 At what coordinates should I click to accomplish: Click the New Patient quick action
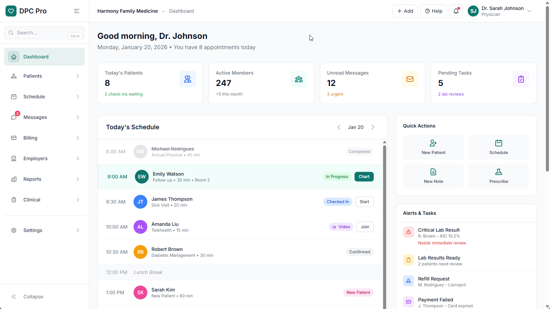coord(433,147)
